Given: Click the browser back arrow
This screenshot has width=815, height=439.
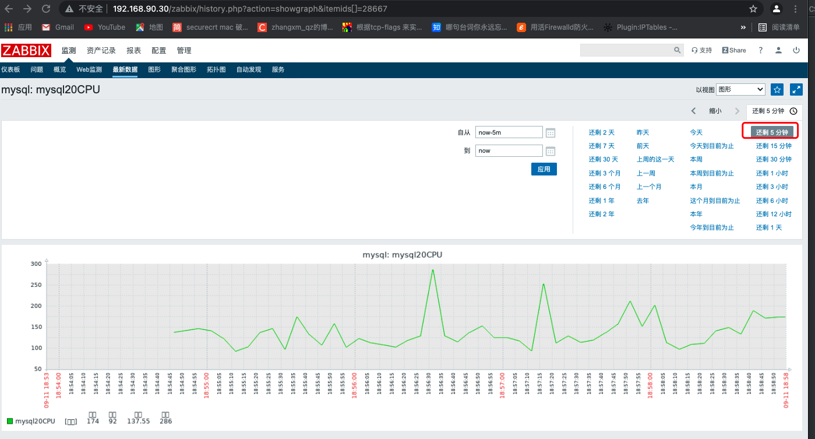Looking at the screenshot, I should click(9, 9).
